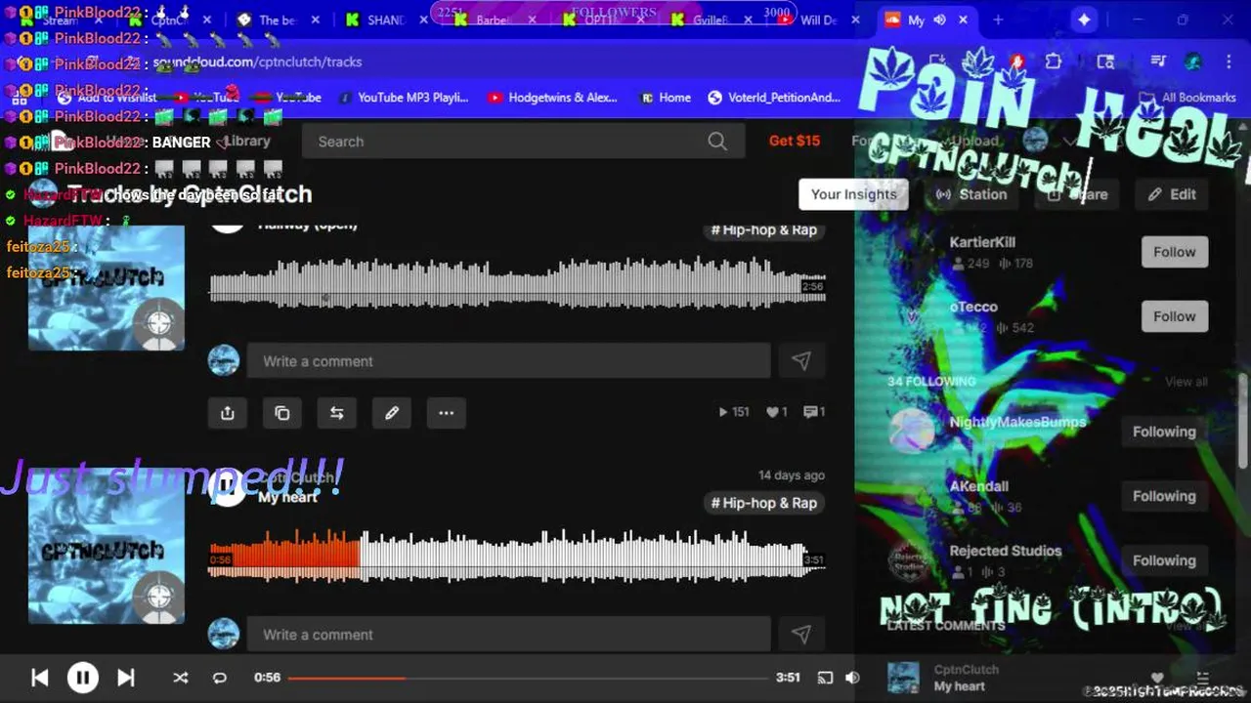Click the Edit profile button
1251x703 pixels.
pyautogui.click(x=1172, y=194)
